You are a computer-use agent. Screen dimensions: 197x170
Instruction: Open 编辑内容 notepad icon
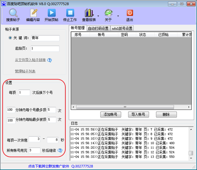pyautogui.click(x=33, y=13)
